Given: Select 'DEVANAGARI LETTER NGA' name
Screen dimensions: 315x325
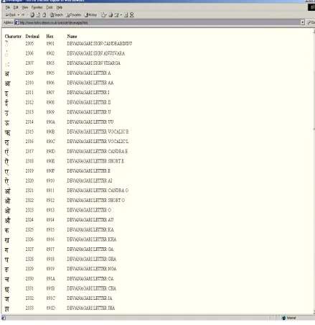Looking at the screenshot, I should (92, 269).
